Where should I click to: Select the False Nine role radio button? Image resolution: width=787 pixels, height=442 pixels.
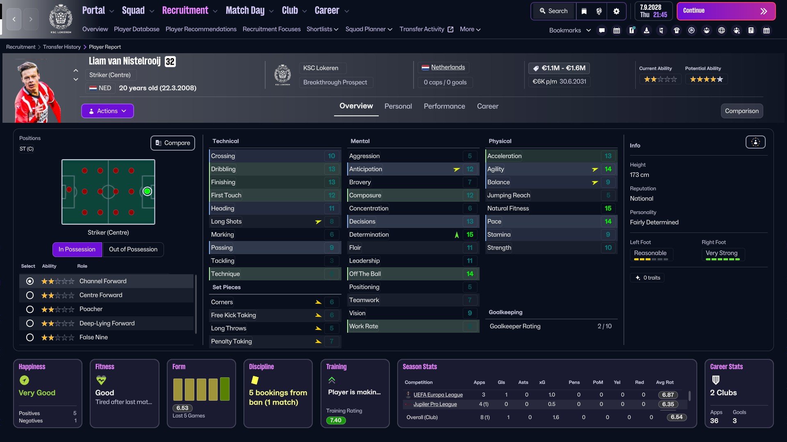point(30,337)
